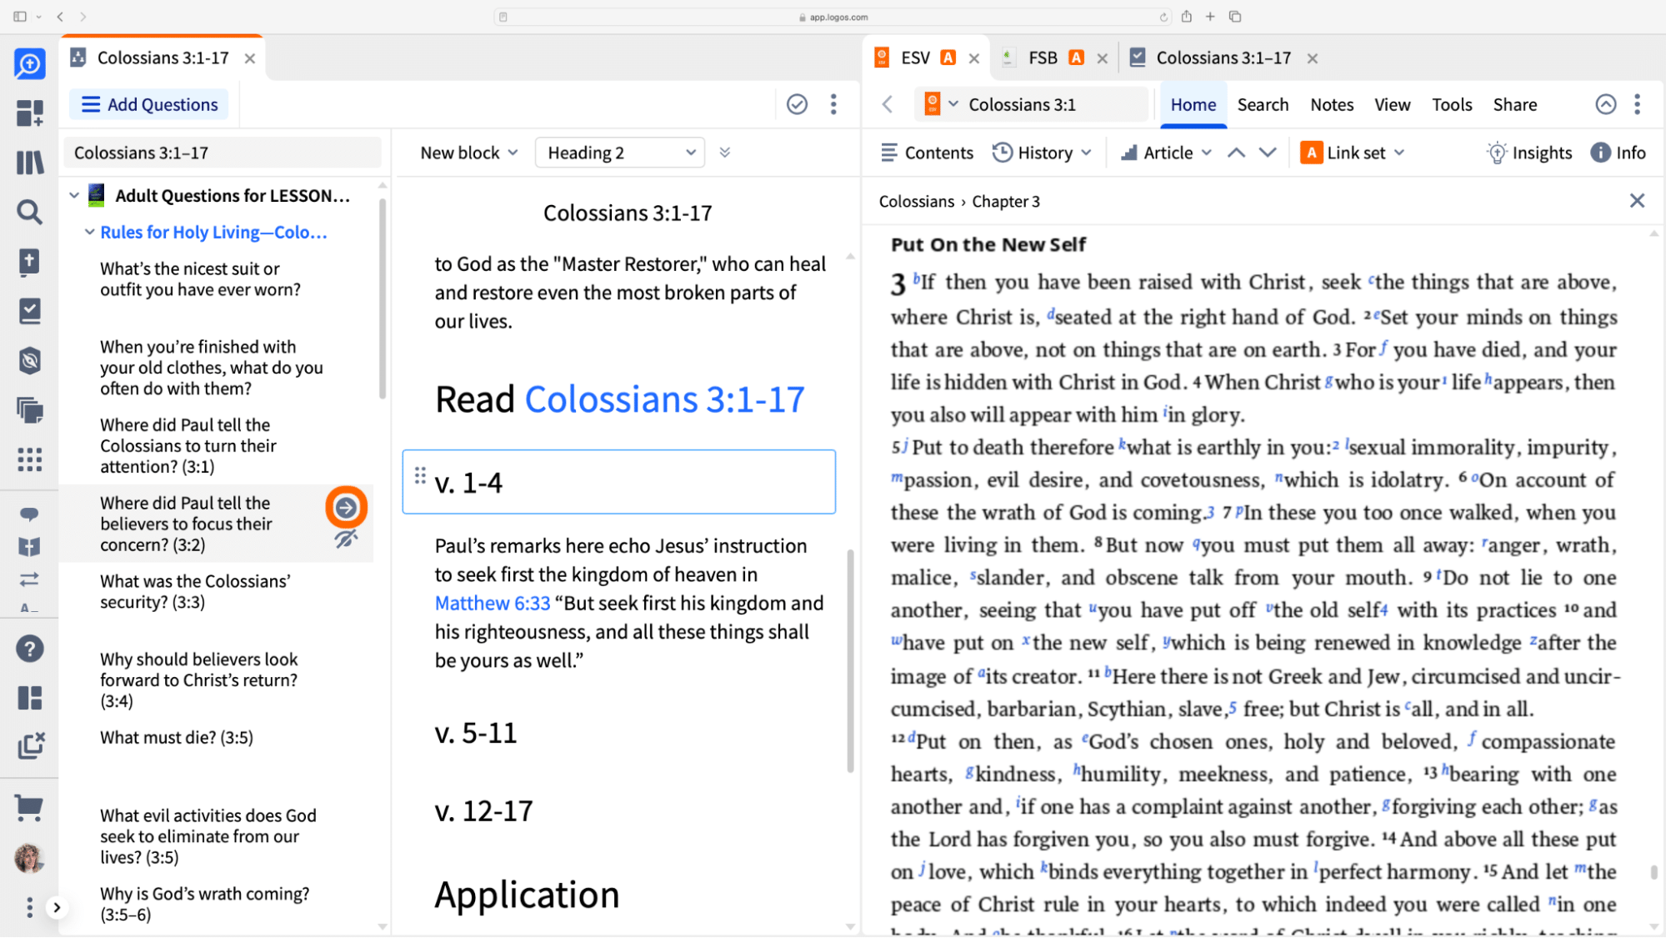Open Colossians 3:1-17 link in Read heading

point(664,399)
